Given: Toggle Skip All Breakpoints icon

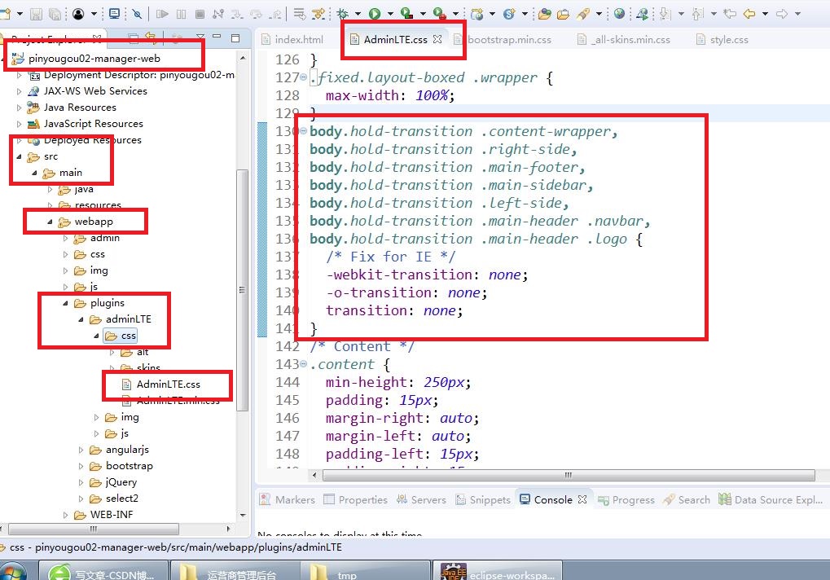Looking at the screenshot, I should (137, 14).
